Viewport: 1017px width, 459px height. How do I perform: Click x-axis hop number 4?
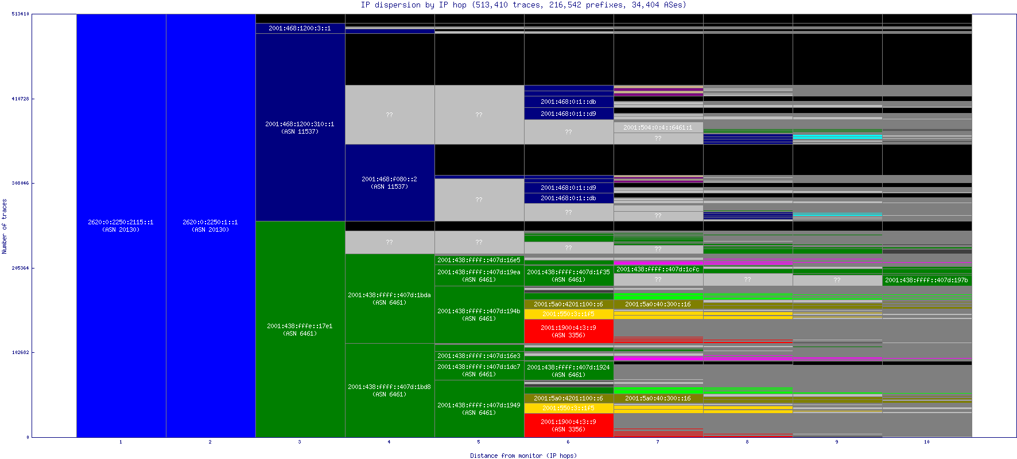[389, 442]
